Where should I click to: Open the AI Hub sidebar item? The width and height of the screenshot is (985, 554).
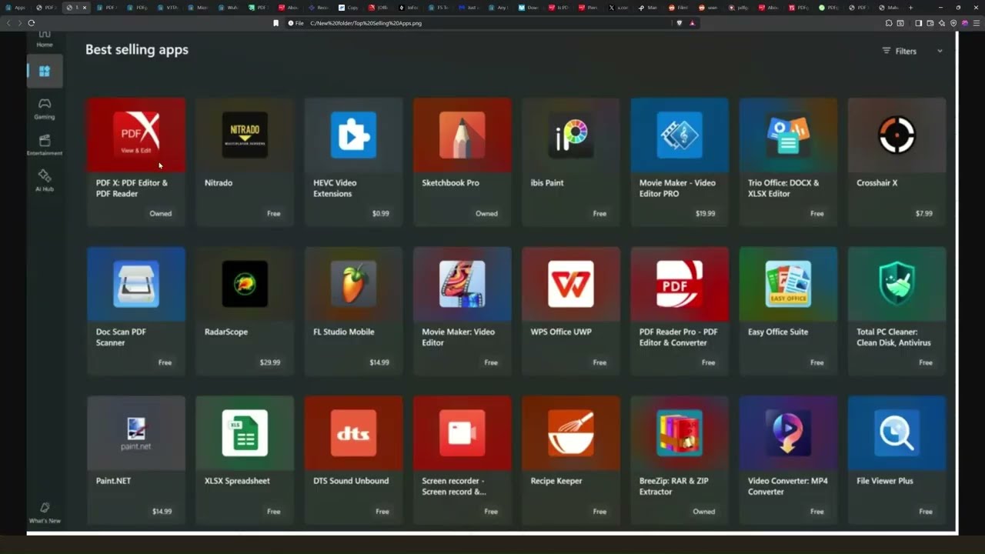(x=45, y=181)
